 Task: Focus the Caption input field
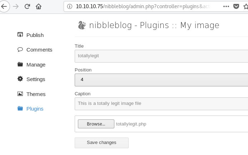[161, 103]
